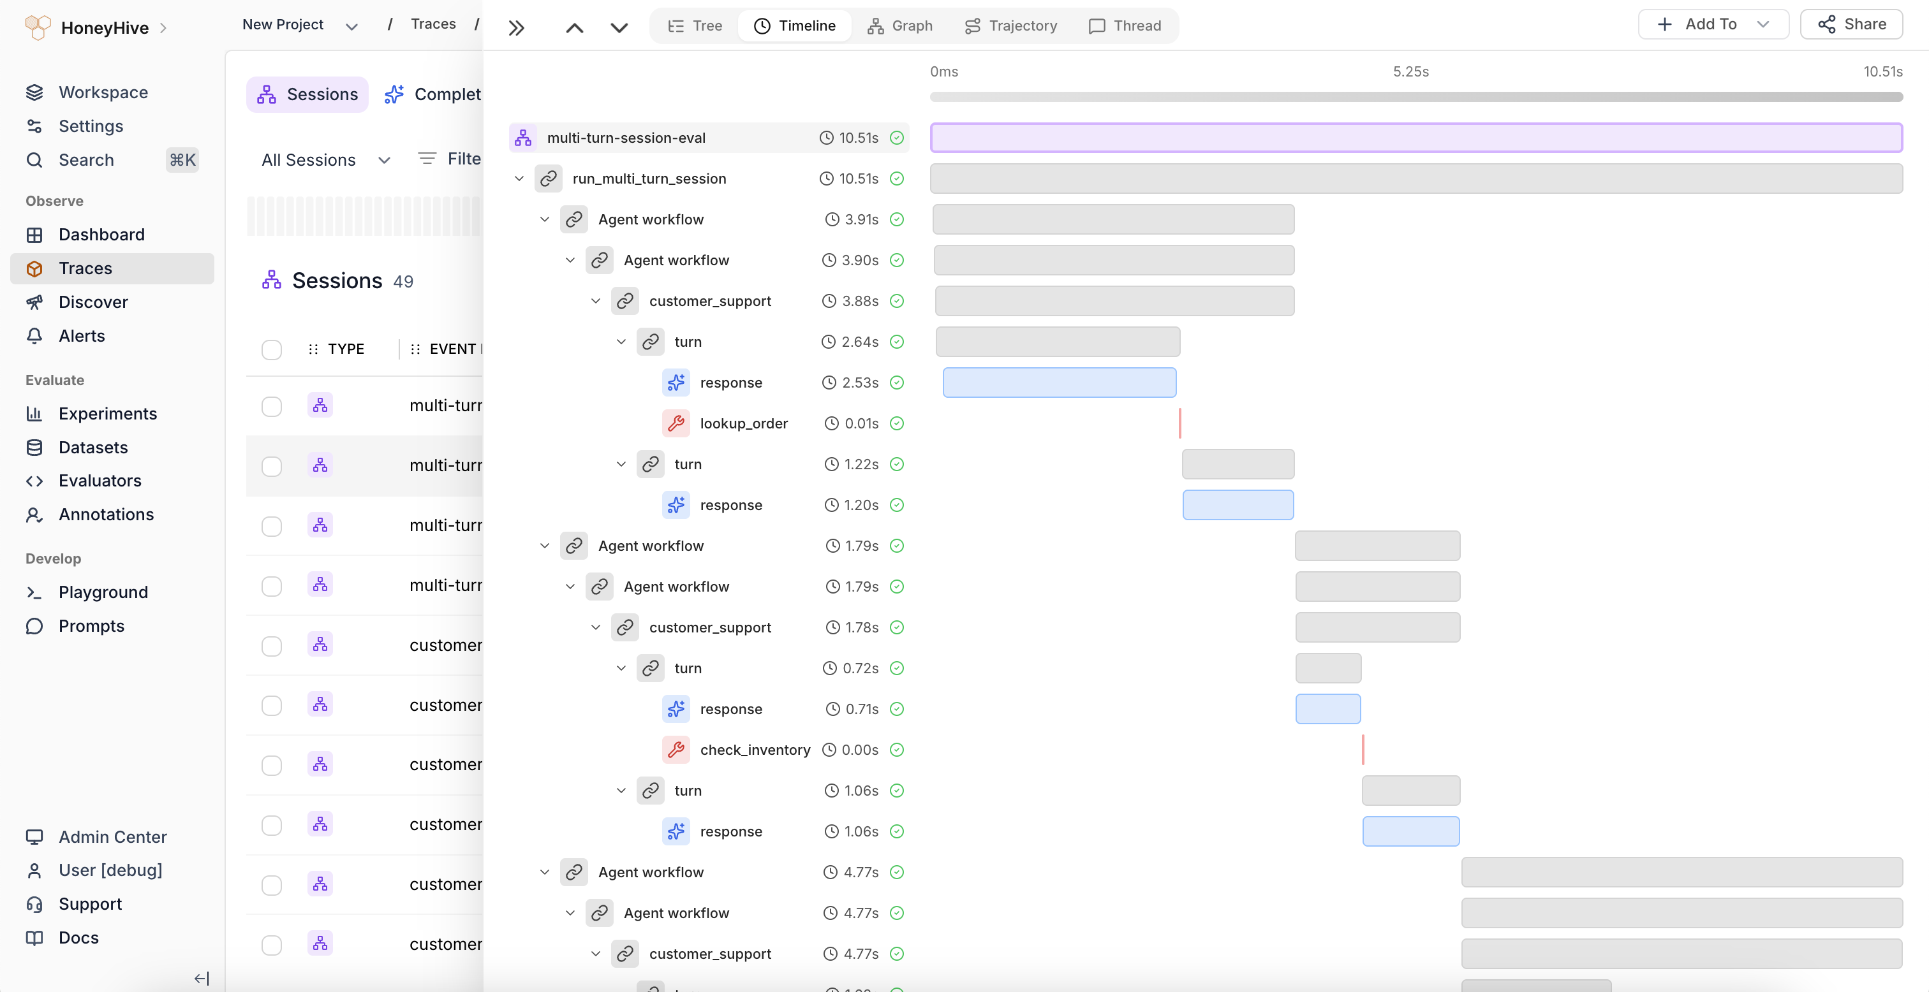Click the HoneyHive hexagon logo icon

[38, 27]
